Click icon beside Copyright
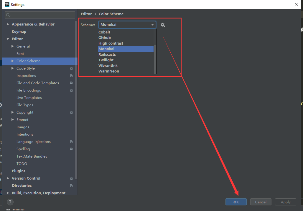This screenshot has width=303, height=211. pyautogui.click(x=71, y=112)
